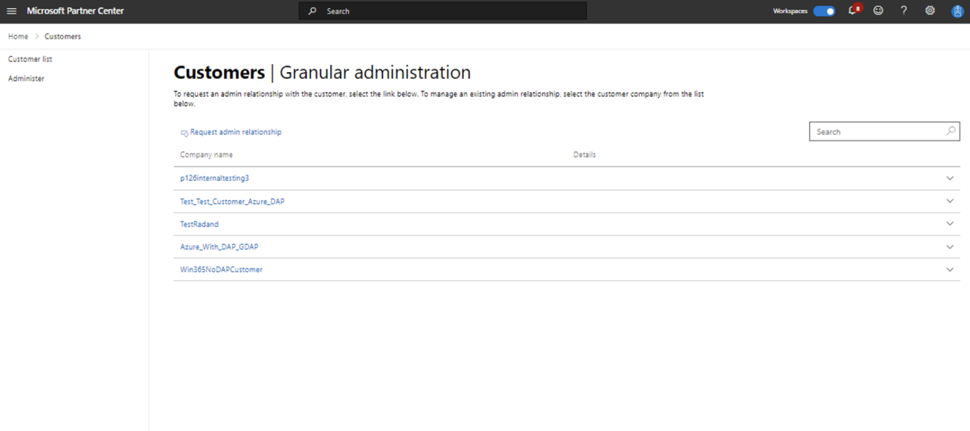Viewport: 970px width, 431px height.
Task: Click the Request admin relationship icon
Action: (x=183, y=132)
